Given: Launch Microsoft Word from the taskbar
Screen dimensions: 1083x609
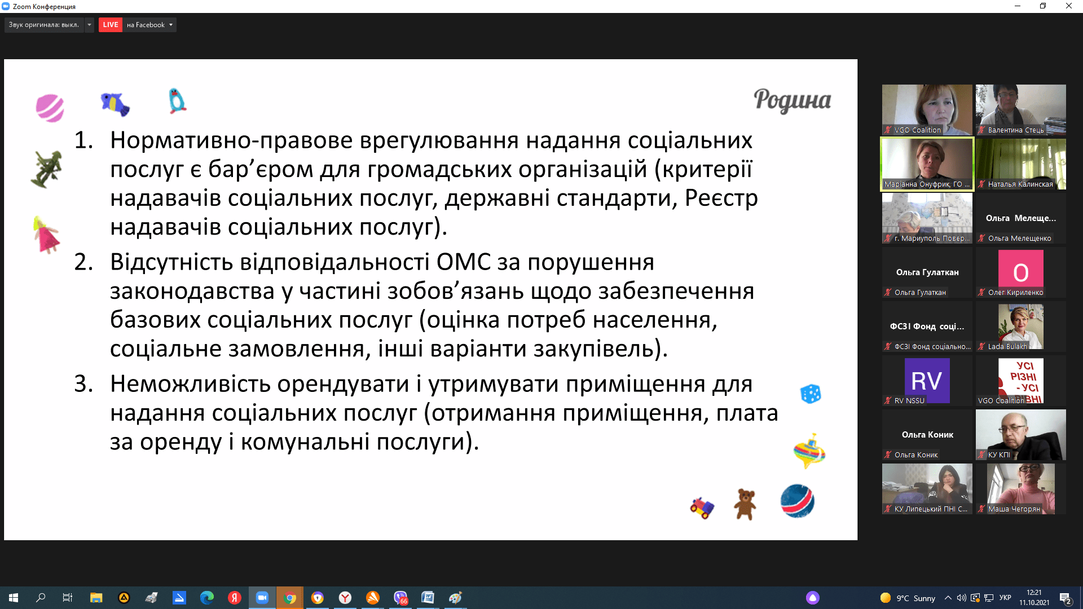Looking at the screenshot, I should pos(428,598).
